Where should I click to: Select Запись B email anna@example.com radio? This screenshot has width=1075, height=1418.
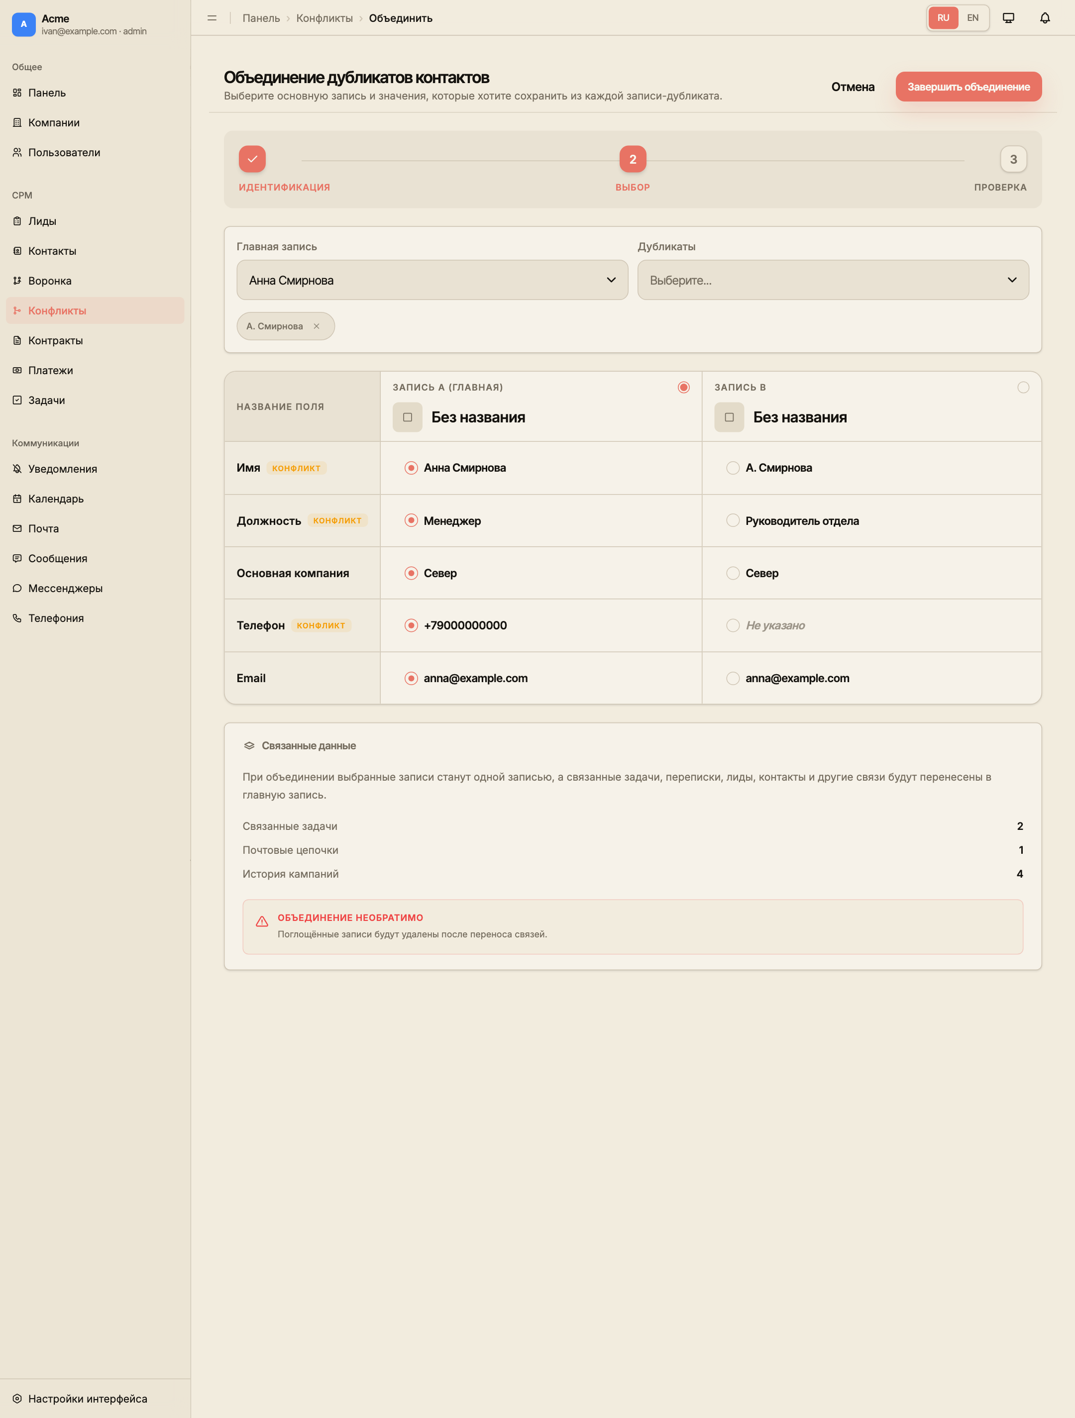pyautogui.click(x=733, y=678)
